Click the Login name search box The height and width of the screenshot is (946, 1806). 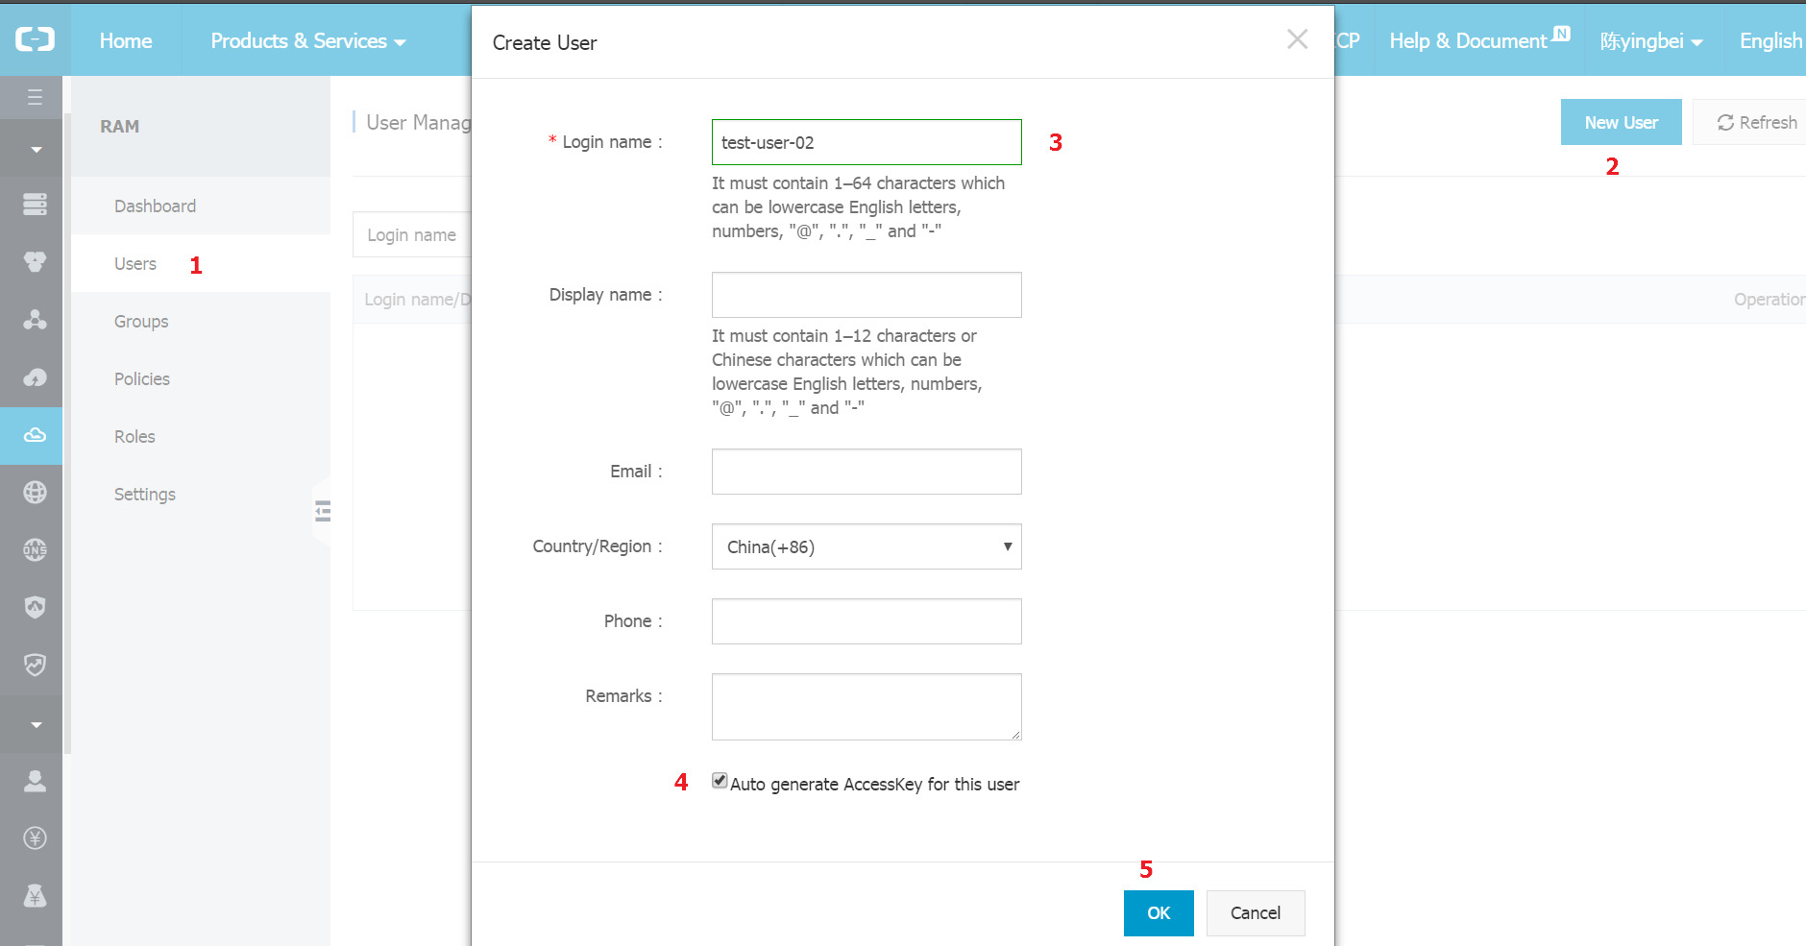(x=412, y=234)
